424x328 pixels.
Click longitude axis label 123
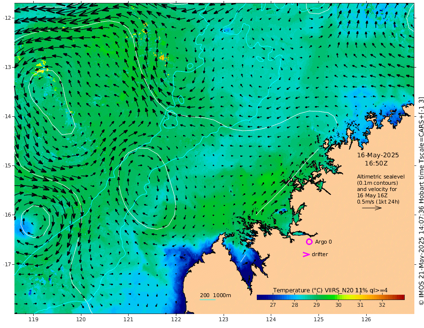click(224, 319)
